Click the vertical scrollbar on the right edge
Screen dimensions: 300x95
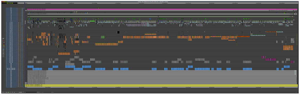point(298,47)
